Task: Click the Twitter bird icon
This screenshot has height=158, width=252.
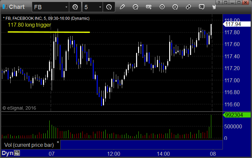Action: coord(214,7)
